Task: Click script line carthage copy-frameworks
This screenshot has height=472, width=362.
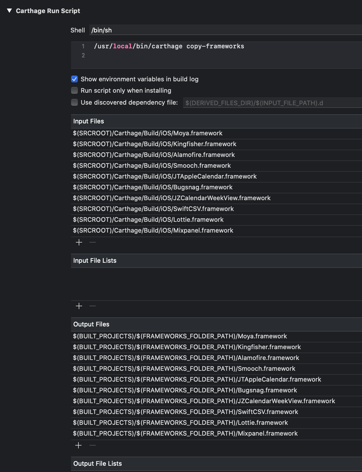Action: point(169,46)
